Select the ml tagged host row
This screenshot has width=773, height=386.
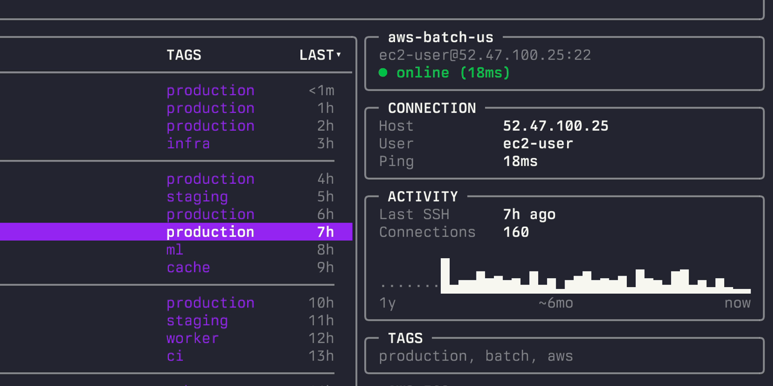175,250
